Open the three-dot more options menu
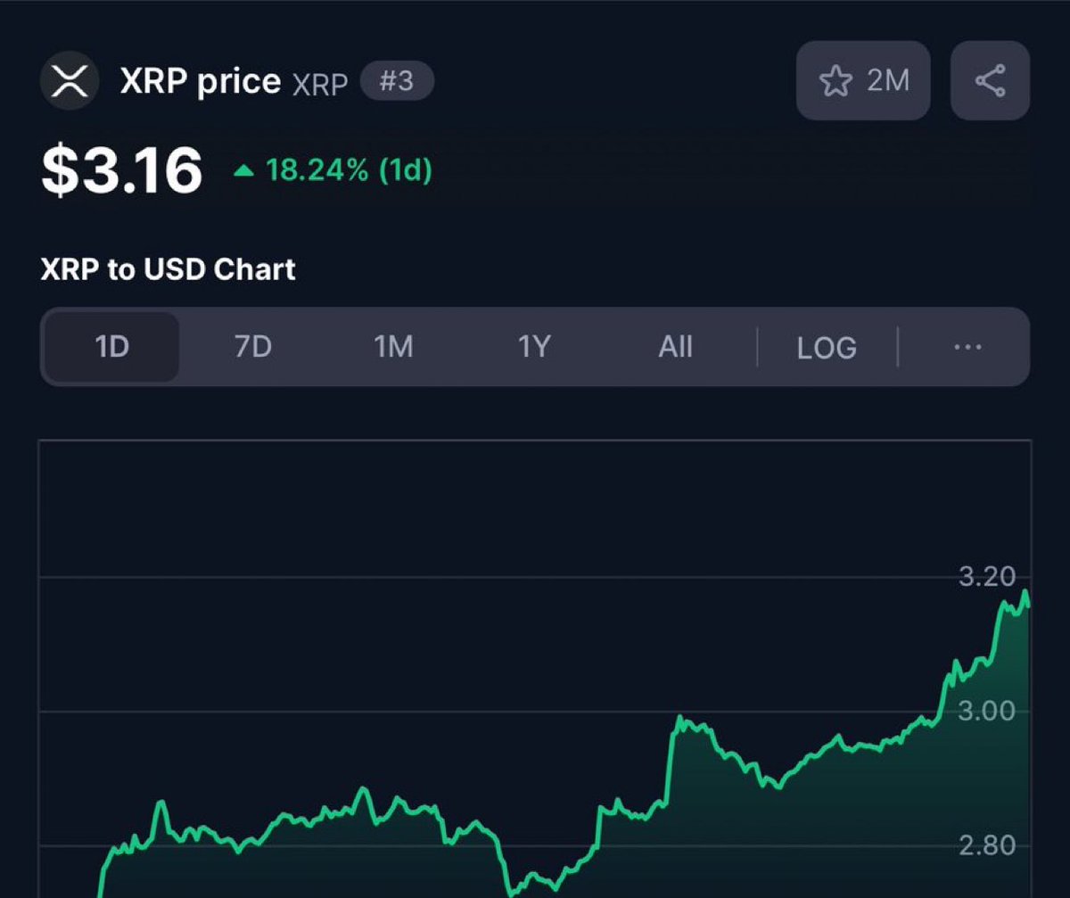Image resolution: width=1070 pixels, height=898 pixels. [x=967, y=347]
